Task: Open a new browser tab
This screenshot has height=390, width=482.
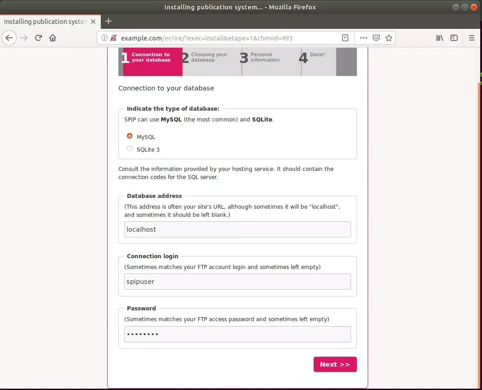Action: click(108, 21)
